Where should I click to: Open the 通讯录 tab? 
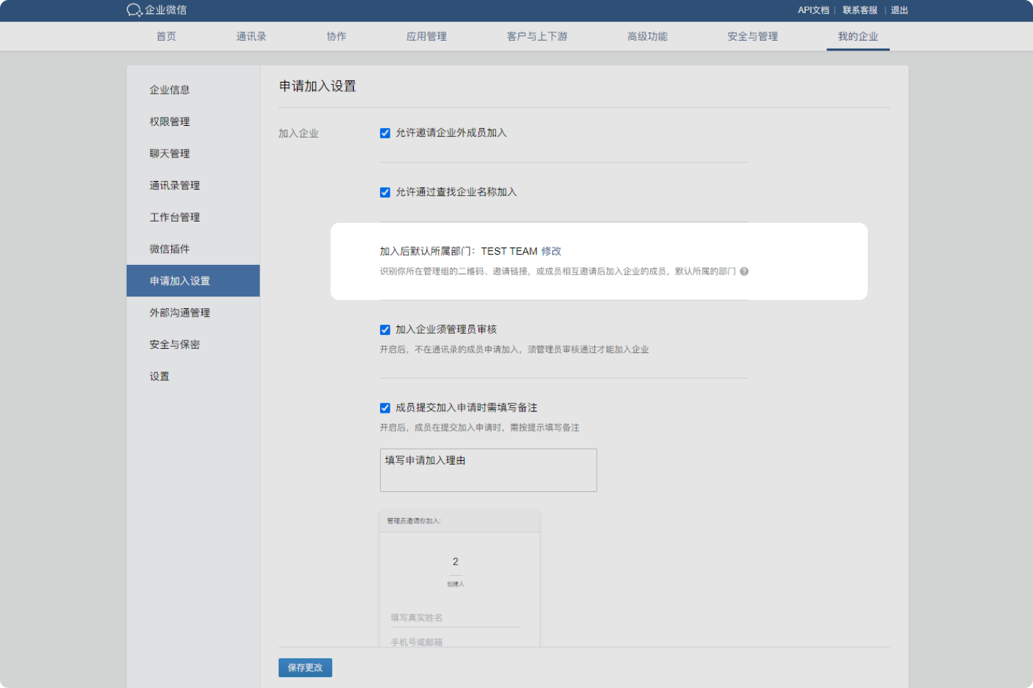(251, 36)
